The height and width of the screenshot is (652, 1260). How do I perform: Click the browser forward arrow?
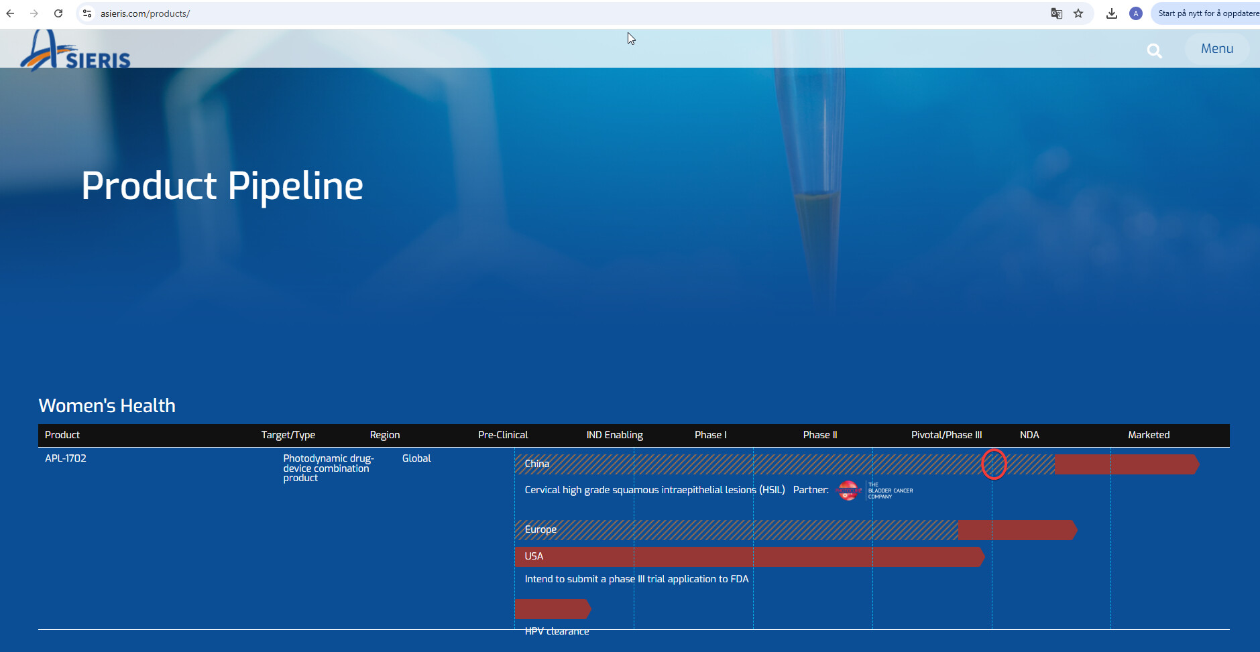click(34, 13)
